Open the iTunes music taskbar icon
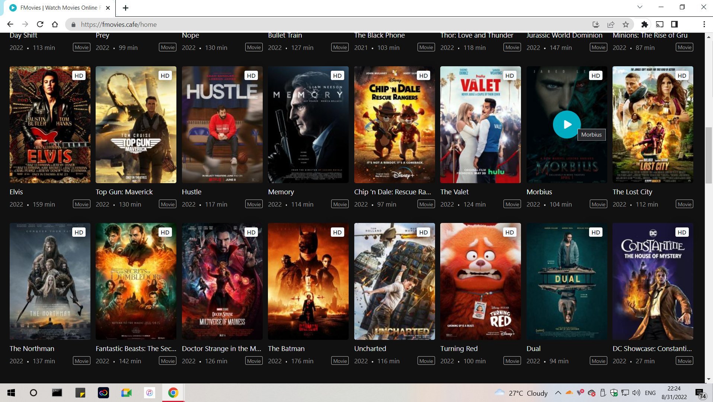Image resolution: width=713 pixels, height=402 pixels. pyautogui.click(x=150, y=393)
